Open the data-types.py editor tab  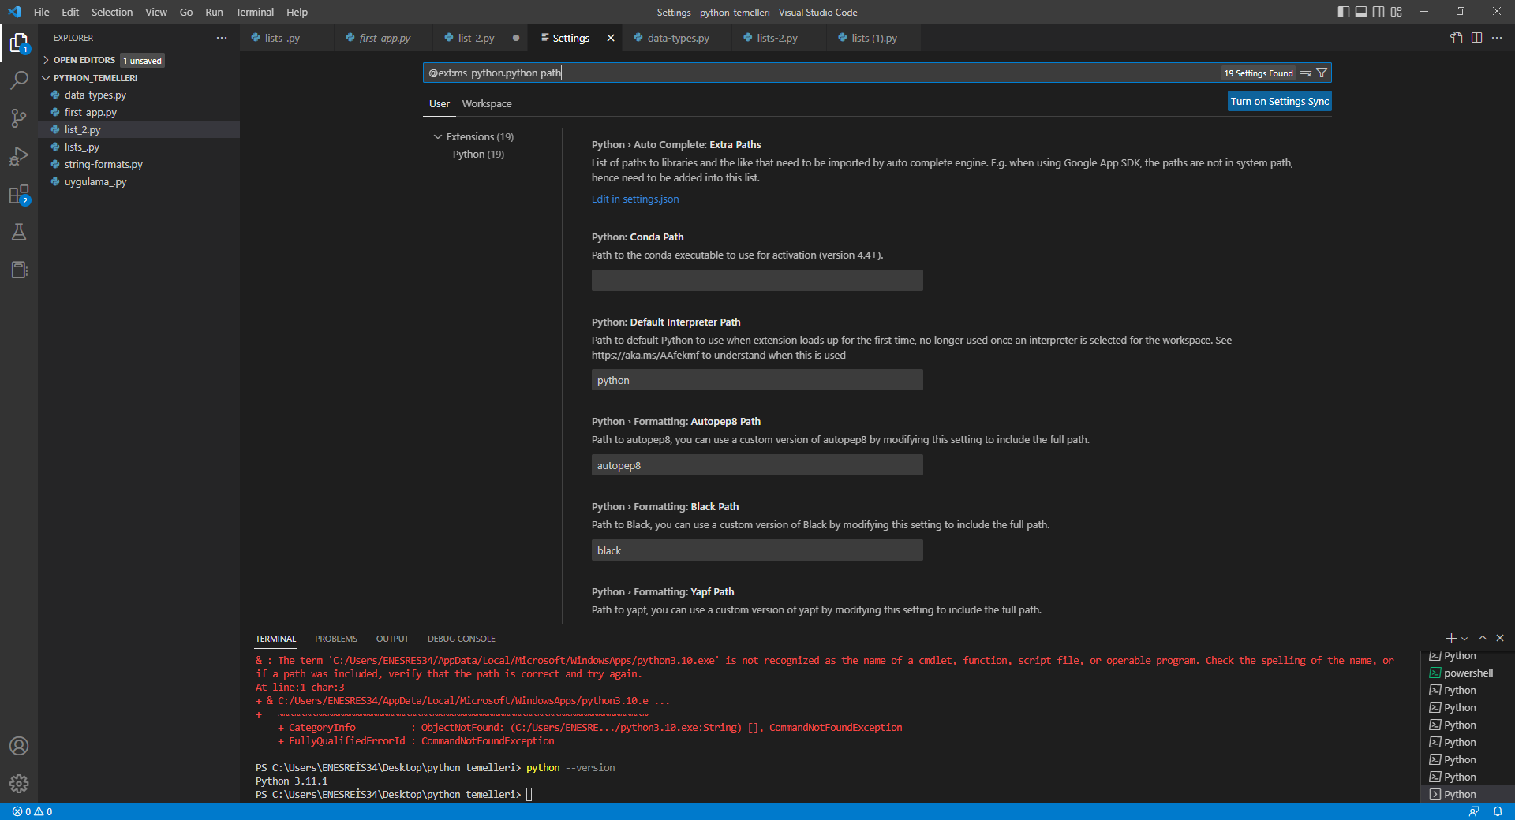(x=678, y=38)
